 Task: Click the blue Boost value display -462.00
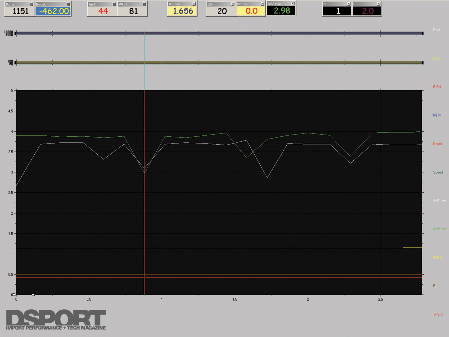click(x=53, y=11)
